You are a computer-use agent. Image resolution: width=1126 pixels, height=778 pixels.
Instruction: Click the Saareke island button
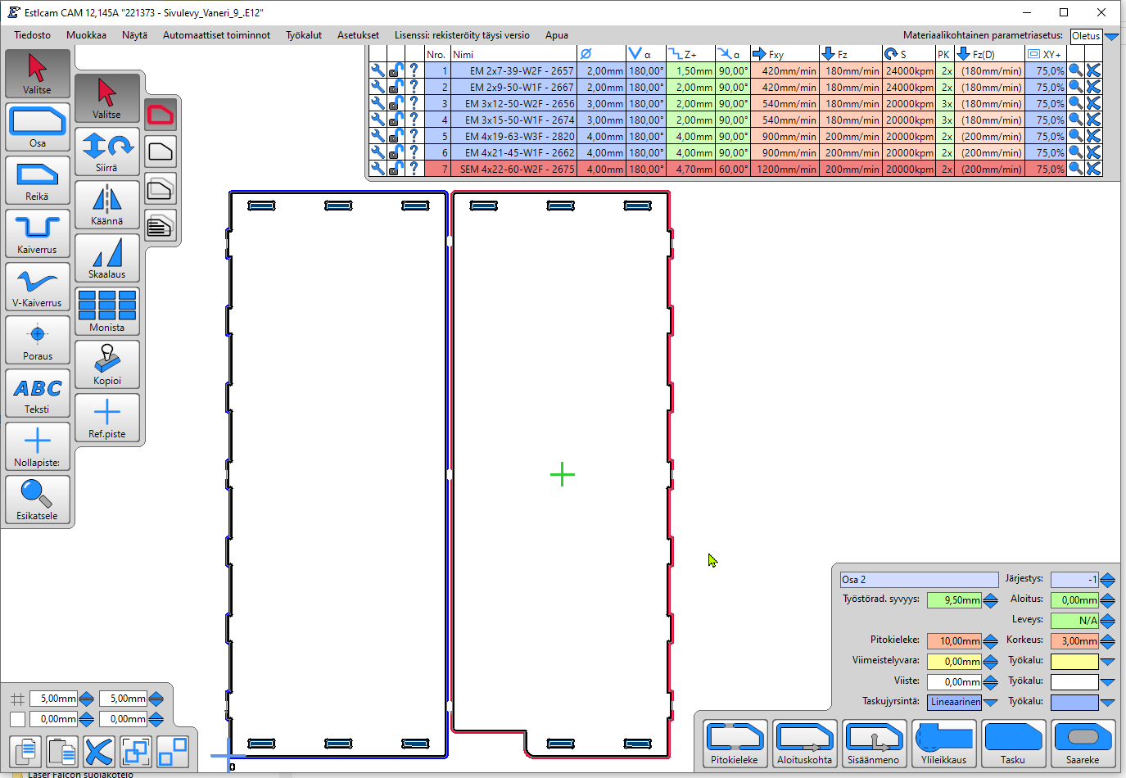1083,744
